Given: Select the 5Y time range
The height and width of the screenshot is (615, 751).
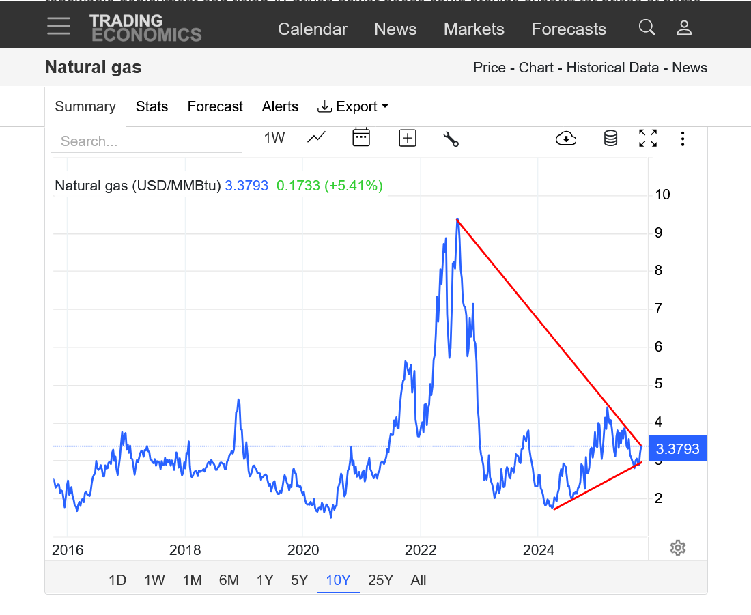Looking at the screenshot, I should coord(299,580).
